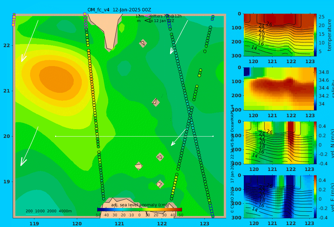This screenshot has width=334, height=227.
Task: Select the small island near 20.75N 121.85E
Action: [156, 102]
